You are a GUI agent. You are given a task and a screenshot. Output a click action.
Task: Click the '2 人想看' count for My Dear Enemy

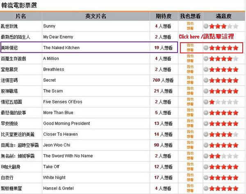pos(163,37)
